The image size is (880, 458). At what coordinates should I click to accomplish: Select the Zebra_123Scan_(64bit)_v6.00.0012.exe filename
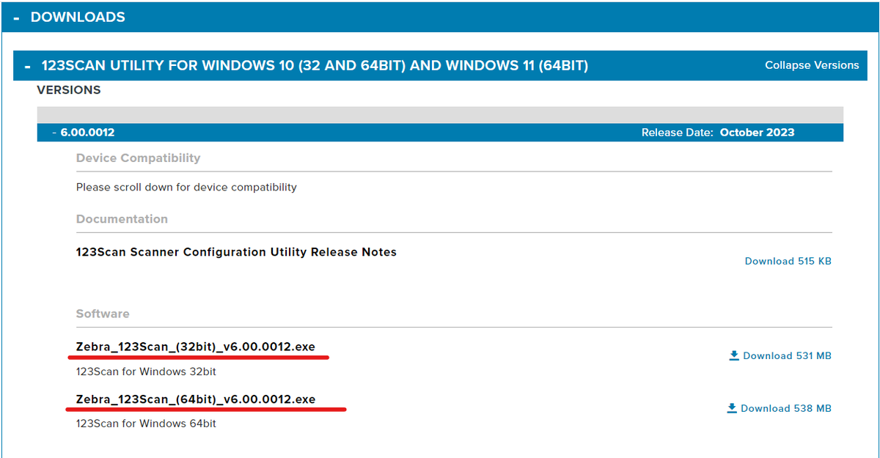[196, 399]
